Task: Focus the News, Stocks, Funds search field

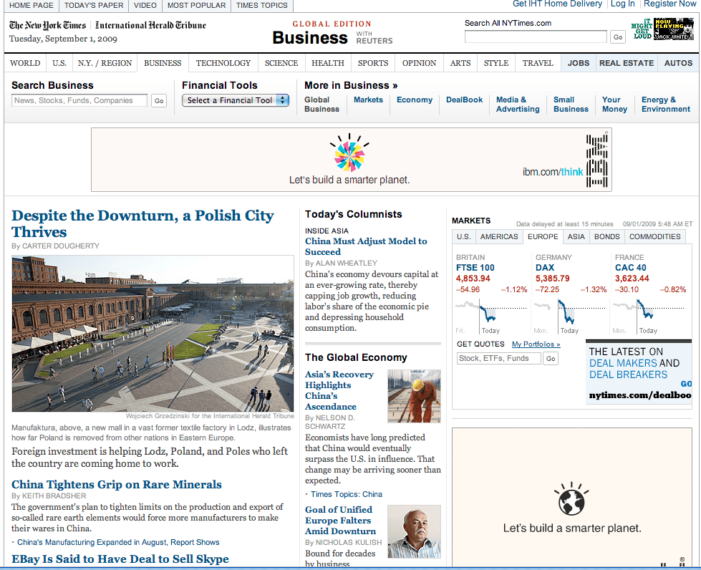Action: (79, 100)
